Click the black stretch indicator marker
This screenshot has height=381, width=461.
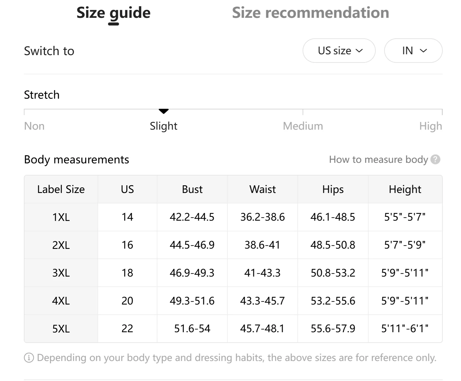tap(164, 111)
